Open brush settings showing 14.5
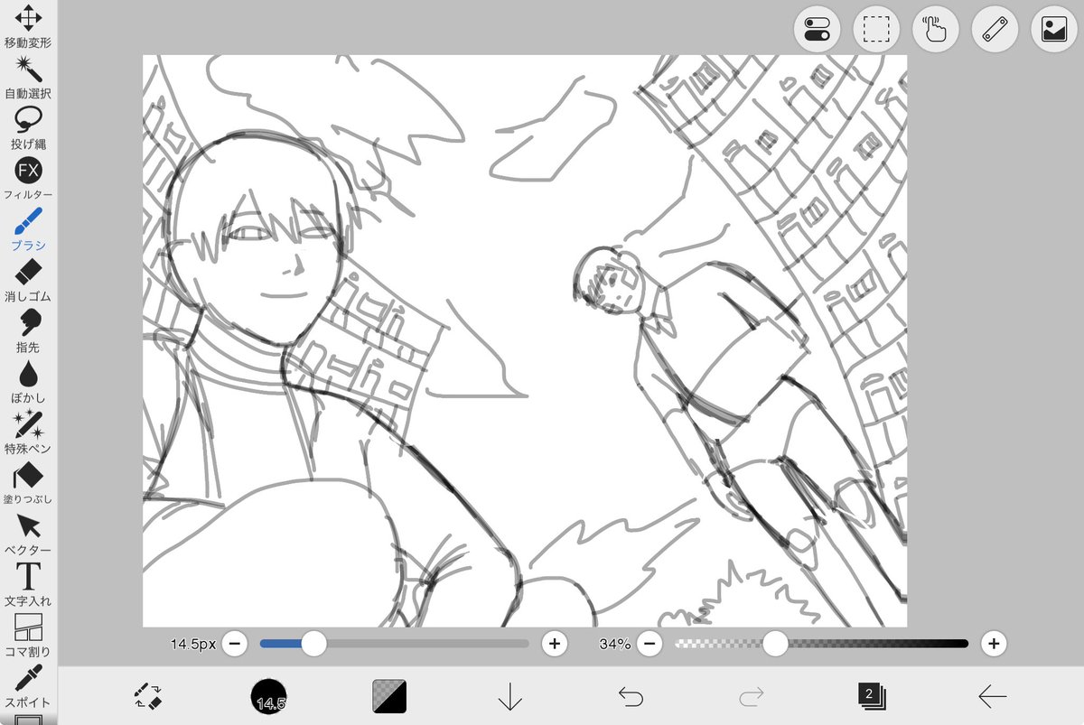The width and height of the screenshot is (1084, 725). pos(269,696)
